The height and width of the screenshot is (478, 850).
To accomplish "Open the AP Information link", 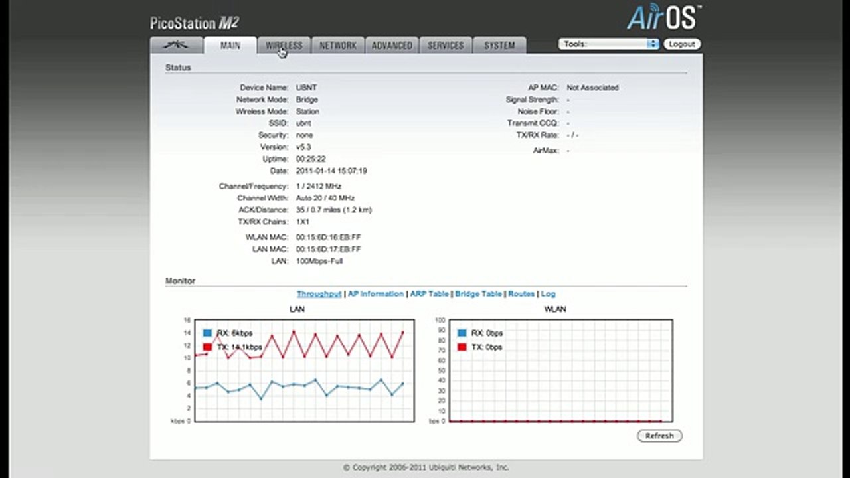I will tap(376, 293).
